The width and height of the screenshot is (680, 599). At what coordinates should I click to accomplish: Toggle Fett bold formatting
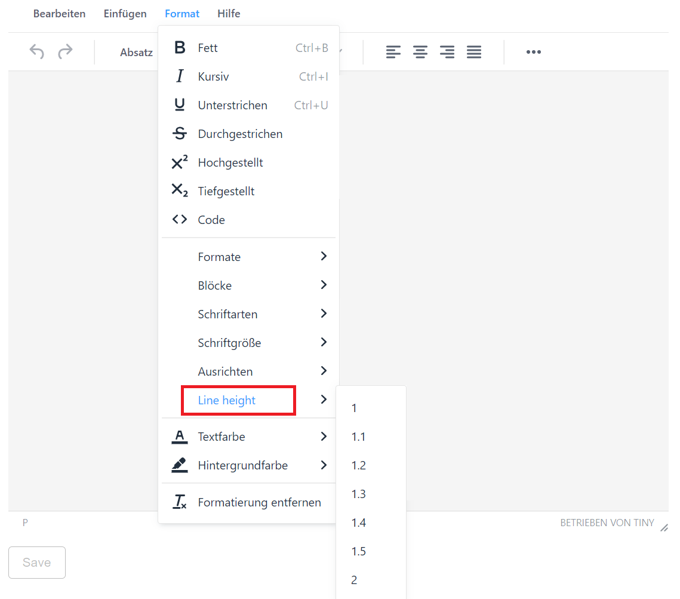(207, 47)
